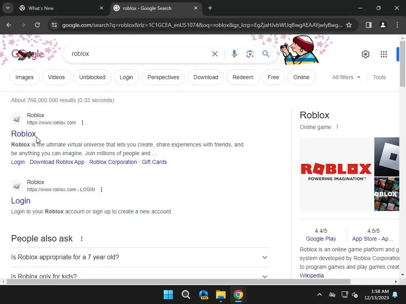Open the Google apps grid
The height and width of the screenshot is (304, 406).
(x=384, y=54)
